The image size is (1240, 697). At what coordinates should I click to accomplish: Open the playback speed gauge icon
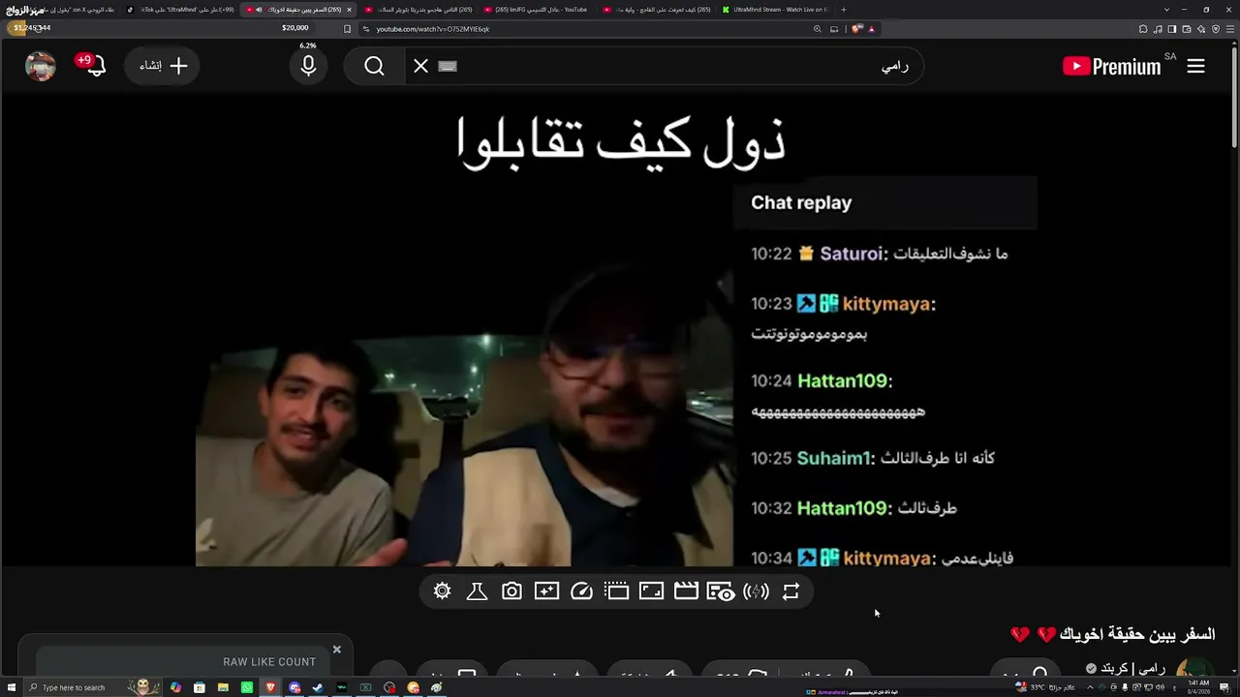pos(581,591)
